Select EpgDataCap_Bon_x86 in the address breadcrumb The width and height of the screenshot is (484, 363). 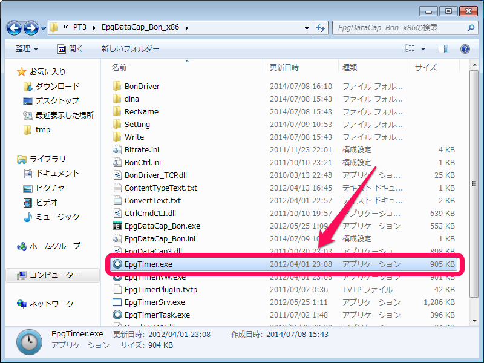click(140, 27)
